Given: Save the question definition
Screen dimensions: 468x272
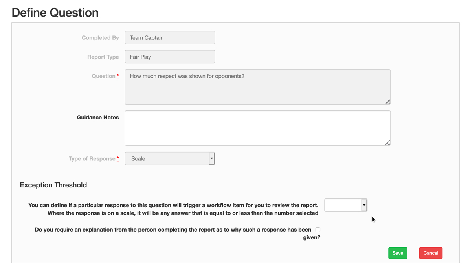Looking at the screenshot, I should click(x=398, y=253).
